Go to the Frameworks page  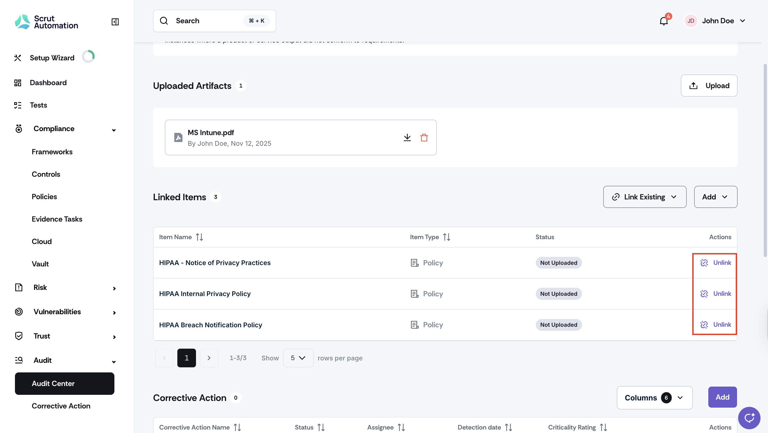click(x=52, y=152)
